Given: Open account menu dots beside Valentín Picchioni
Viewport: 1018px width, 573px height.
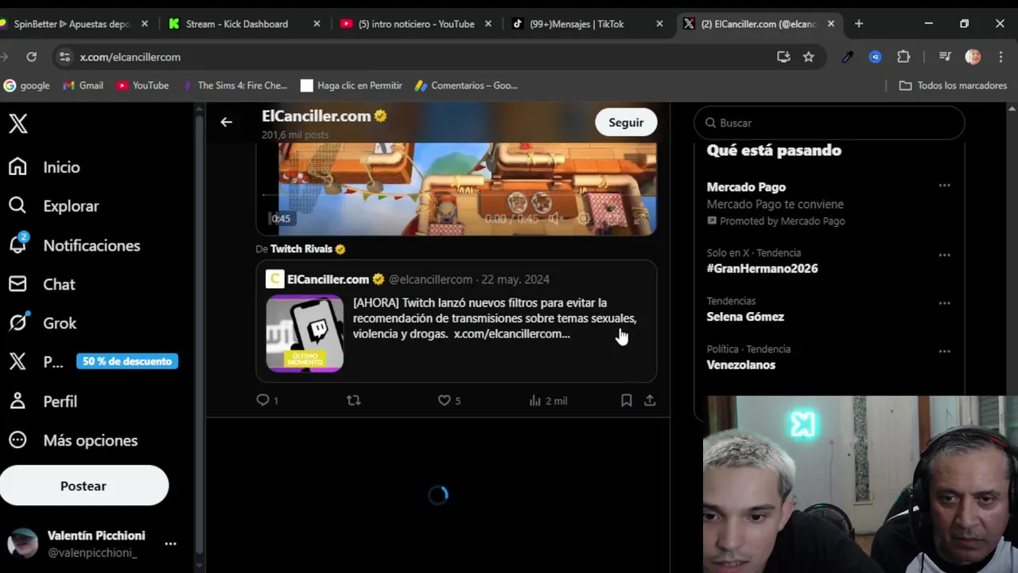Looking at the screenshot, I should point(170,544).
